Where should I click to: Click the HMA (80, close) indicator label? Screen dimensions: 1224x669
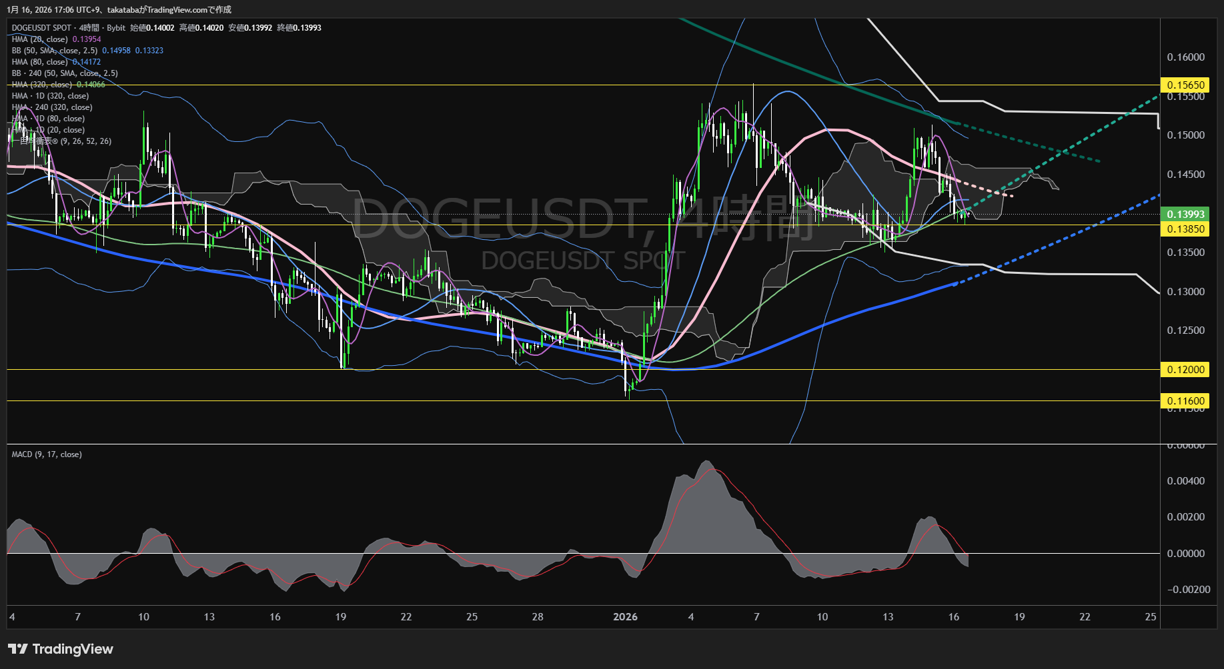40,62
